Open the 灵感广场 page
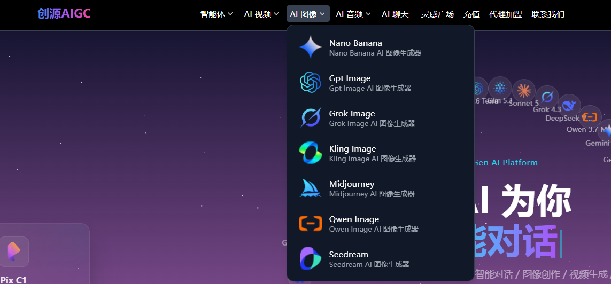 (x=437, y=14)
